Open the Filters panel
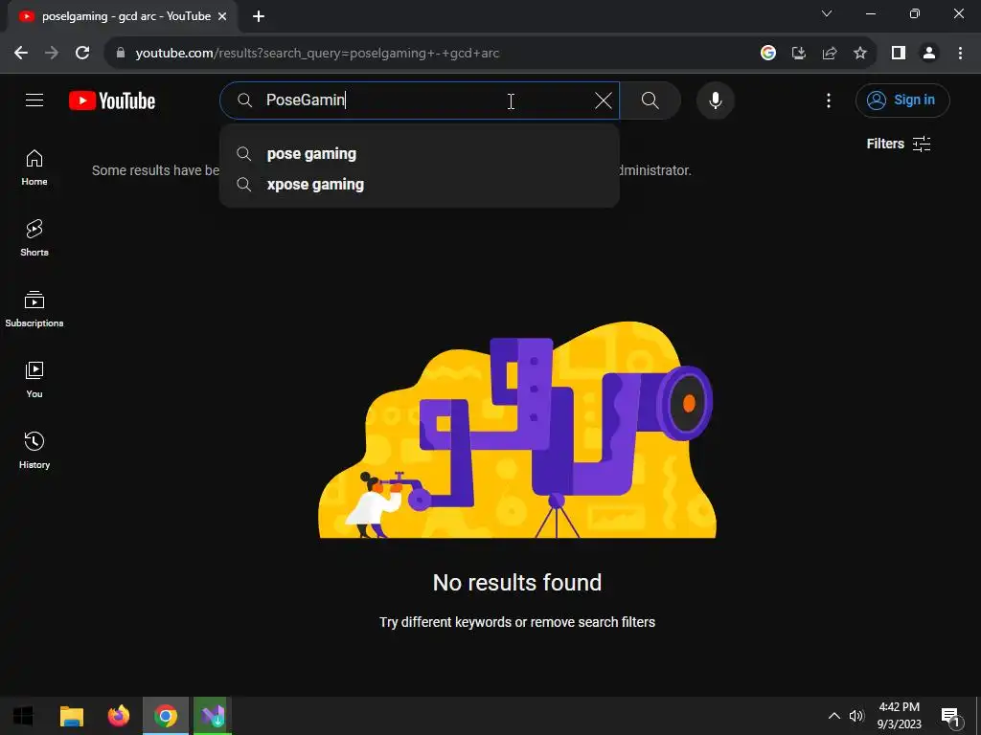 (899, 144)
